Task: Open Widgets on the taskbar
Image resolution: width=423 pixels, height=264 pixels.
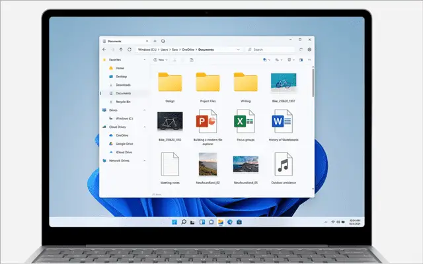Action: [202, 222]
